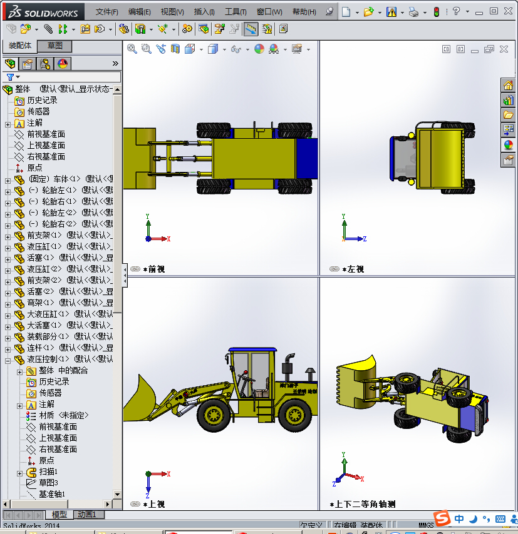Open the 视图(V) menu
Screen dimensions: 518x534
pos(172,12)
